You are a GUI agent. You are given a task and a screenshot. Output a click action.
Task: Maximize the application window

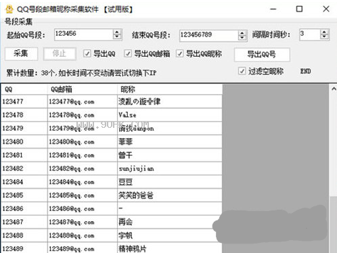tap(299, 9)
